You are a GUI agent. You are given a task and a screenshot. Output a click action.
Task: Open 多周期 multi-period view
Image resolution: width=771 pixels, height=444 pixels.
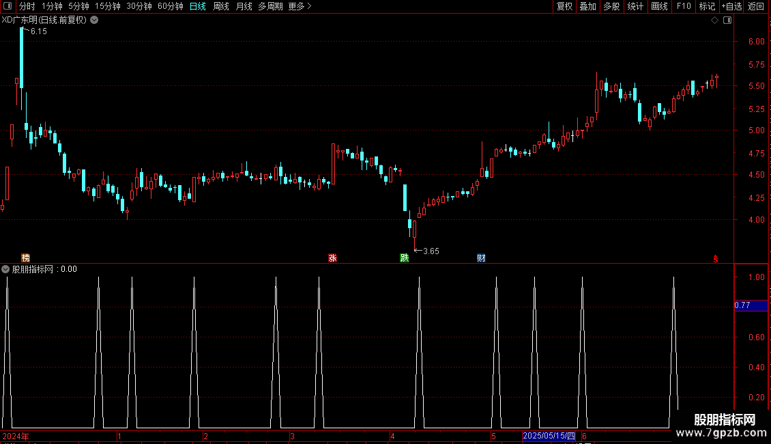[270, 6]
